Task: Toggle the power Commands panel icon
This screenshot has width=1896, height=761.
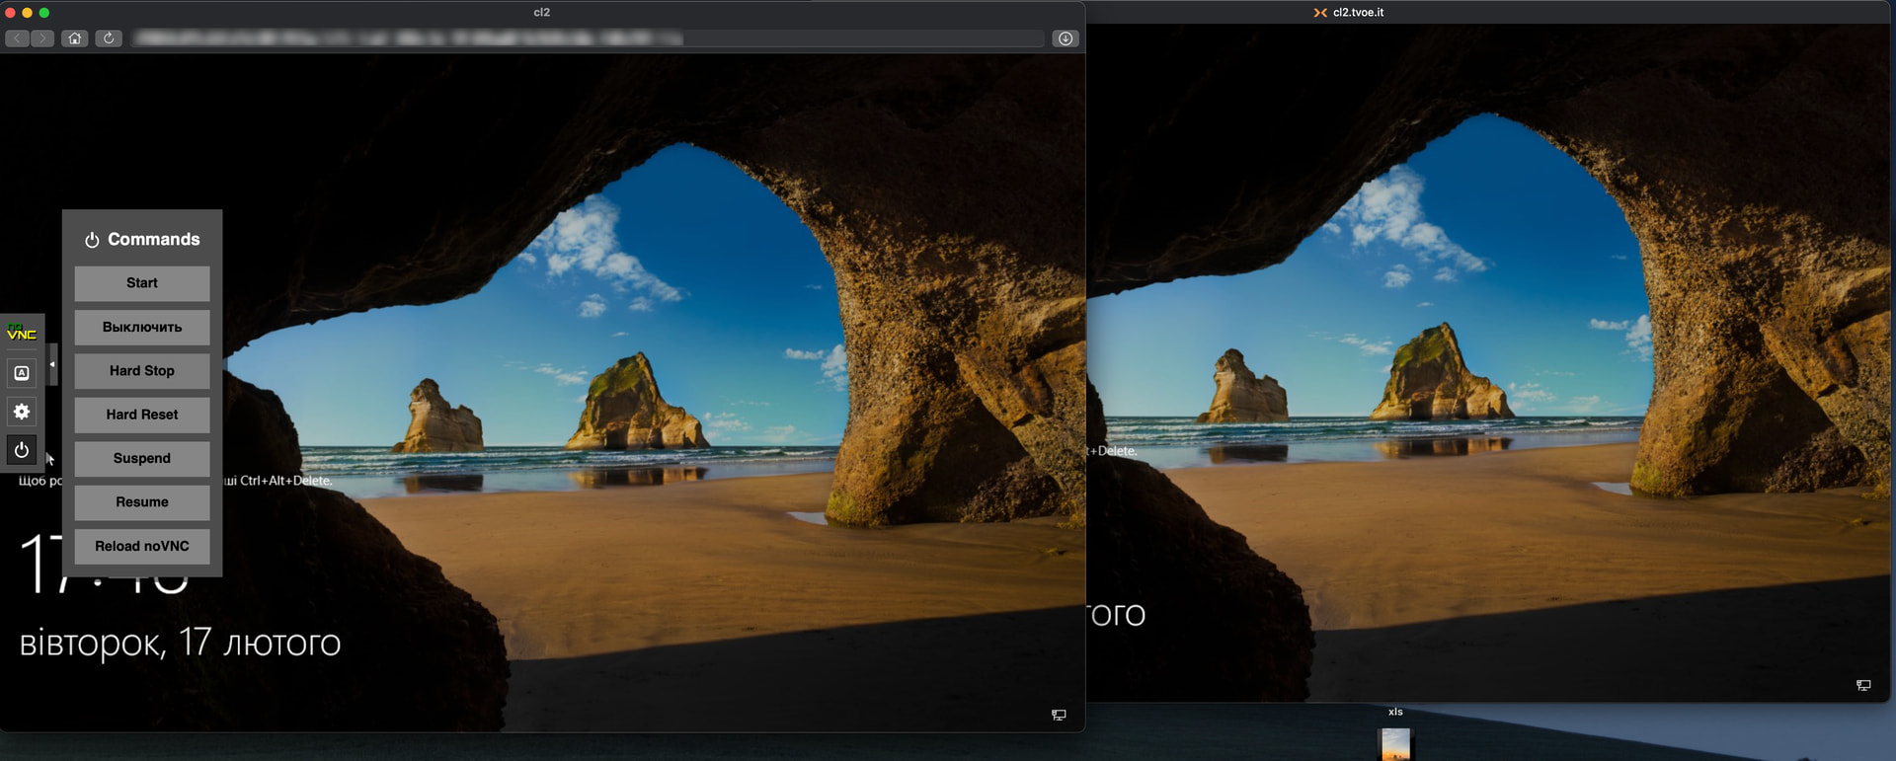Action: [x=22, y=450]
